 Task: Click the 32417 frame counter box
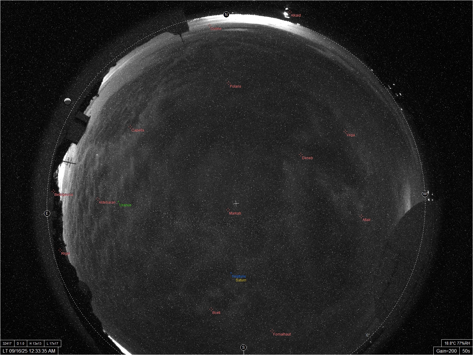click(7, 343)
